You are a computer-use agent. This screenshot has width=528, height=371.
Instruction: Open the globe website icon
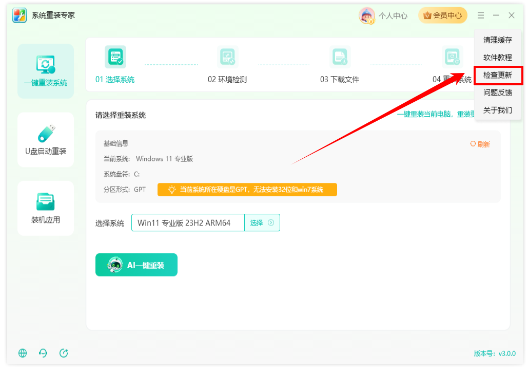[x=23, y=353]
